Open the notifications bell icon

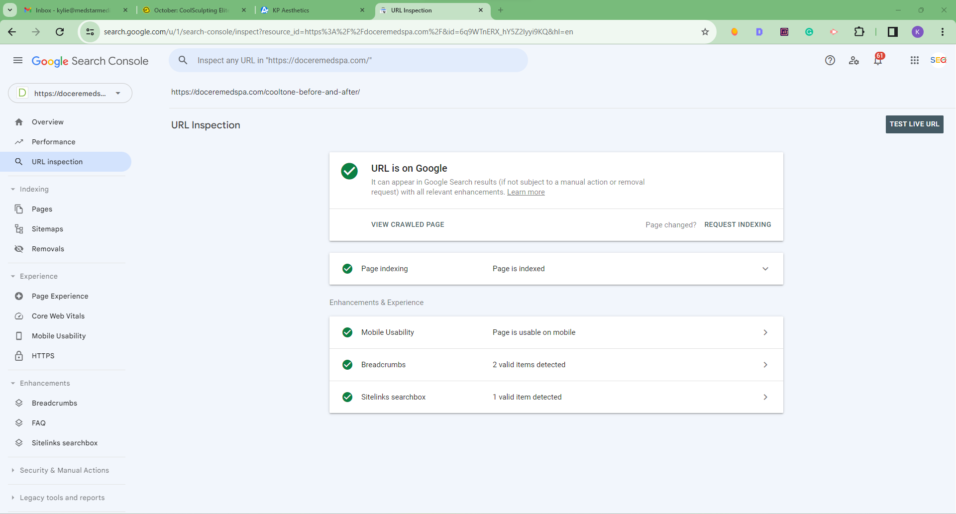tap(878, 60)
